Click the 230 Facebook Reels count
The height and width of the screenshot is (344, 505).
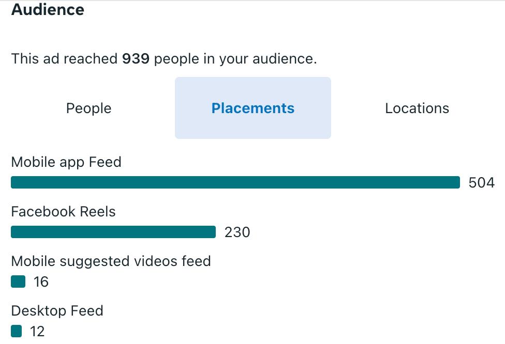pos(237,232)
